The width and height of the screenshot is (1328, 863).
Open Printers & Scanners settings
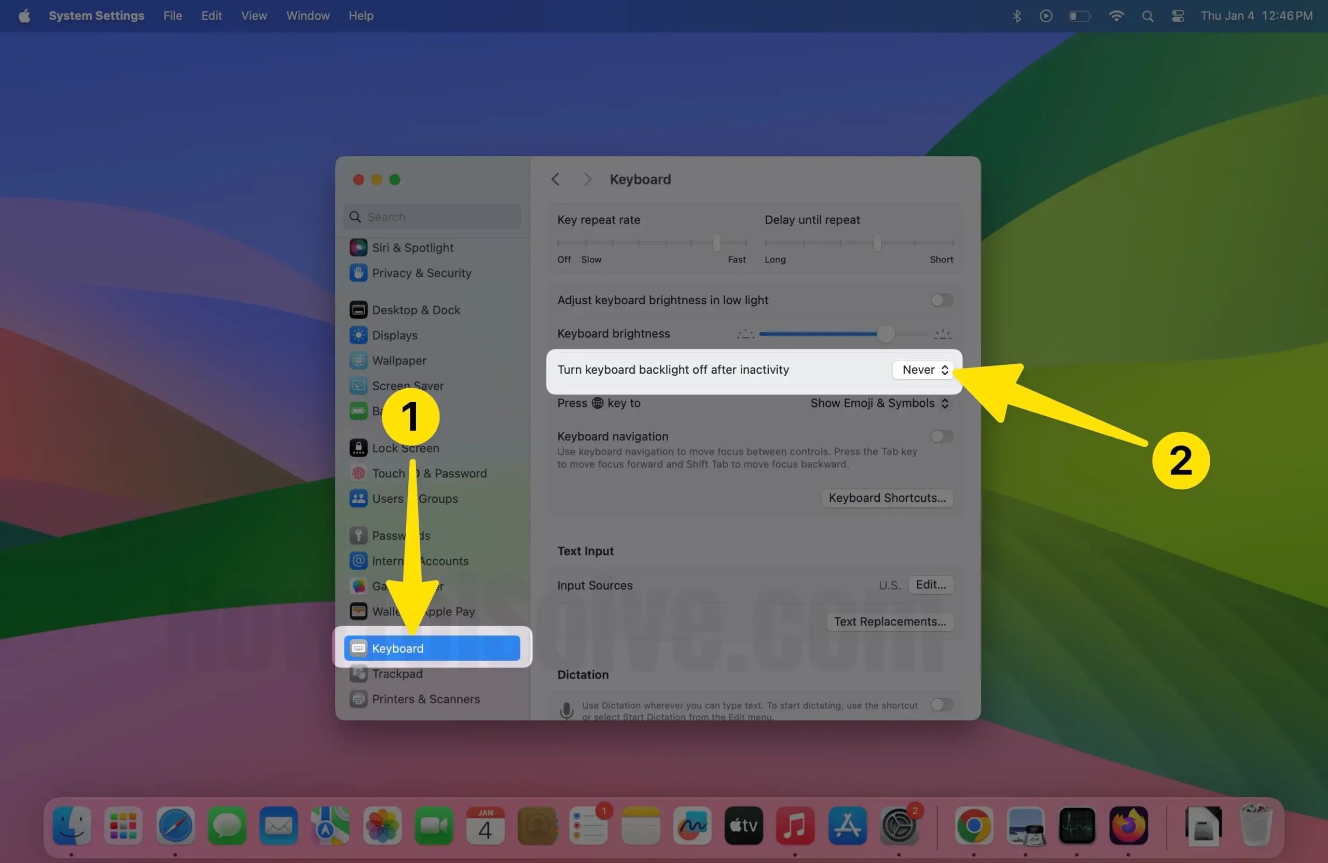(426, 699)
